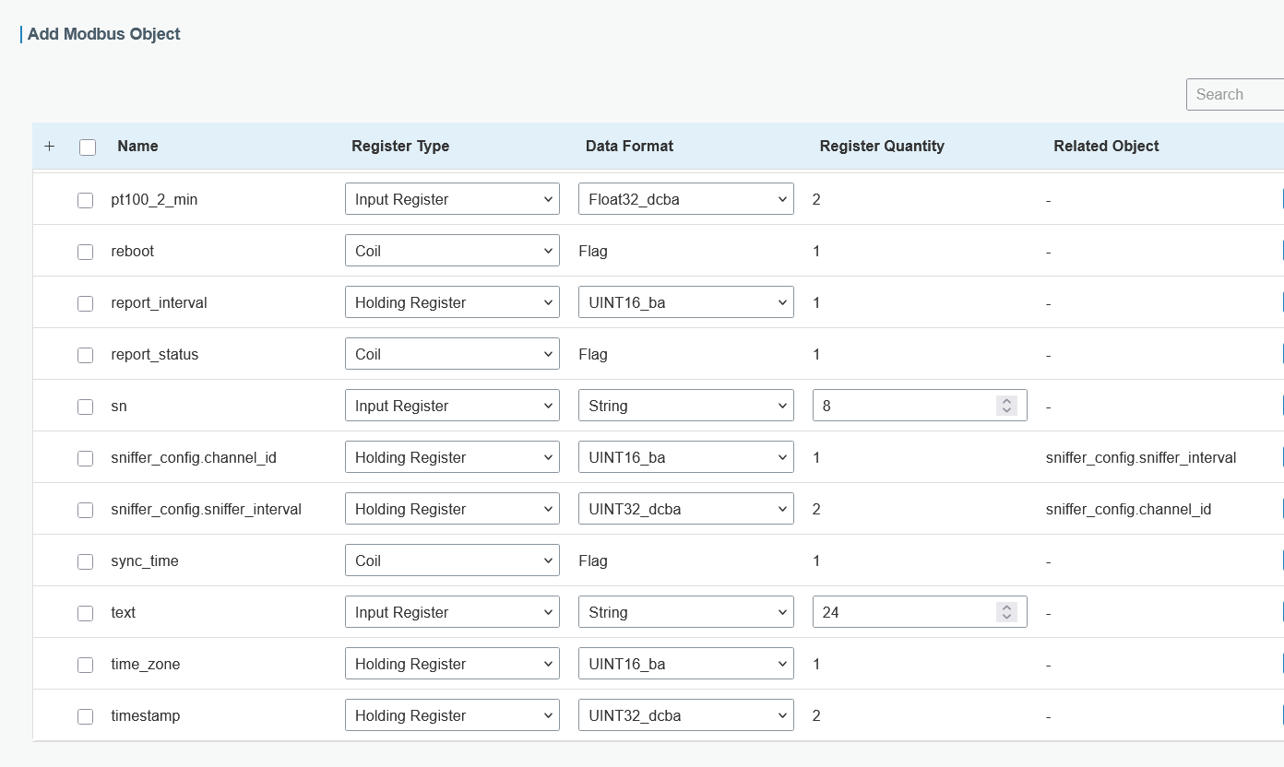Click the name report_status
The width and height of the screenshot is (1284, 767).
tap(154, 355)
